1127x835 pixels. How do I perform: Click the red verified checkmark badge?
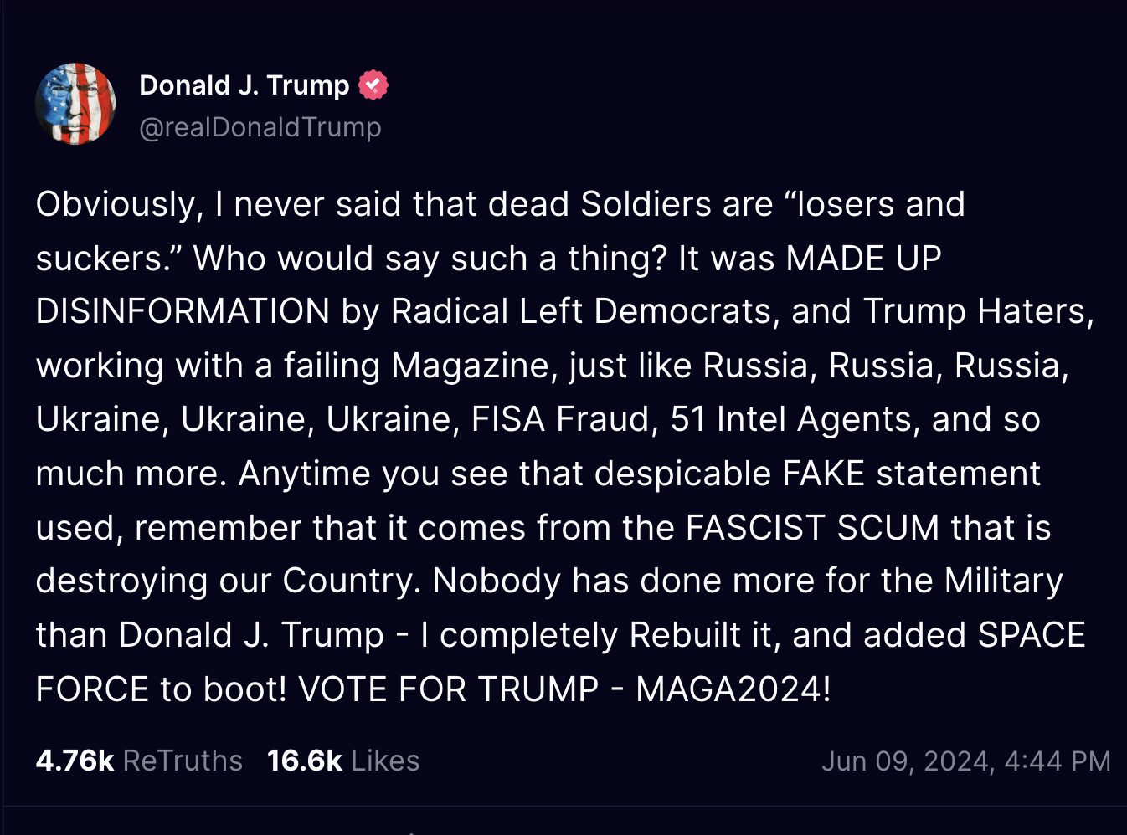[x=373, y=85]
